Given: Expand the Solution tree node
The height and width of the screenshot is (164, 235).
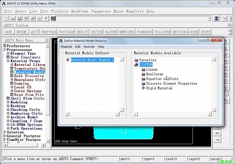Looking at the screenshot, I should coord(5,132).
